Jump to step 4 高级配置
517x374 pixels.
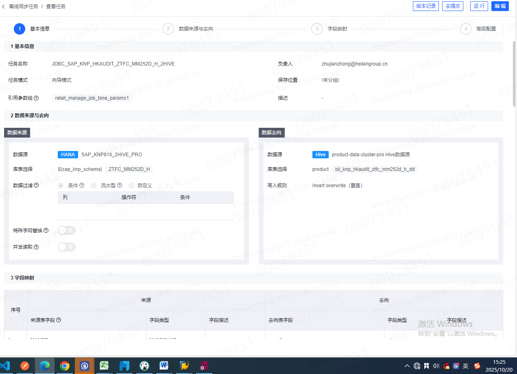click(x=465, y=29)
